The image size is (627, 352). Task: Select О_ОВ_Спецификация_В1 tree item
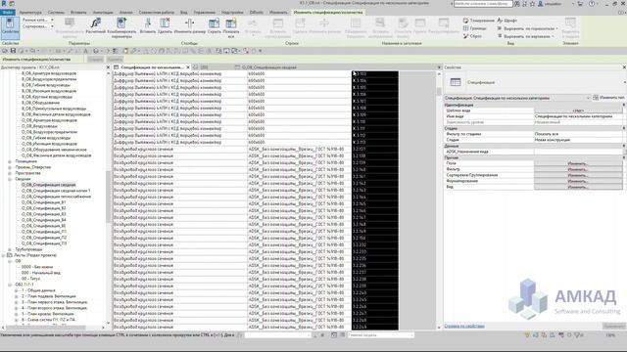[x=43, y=202]
